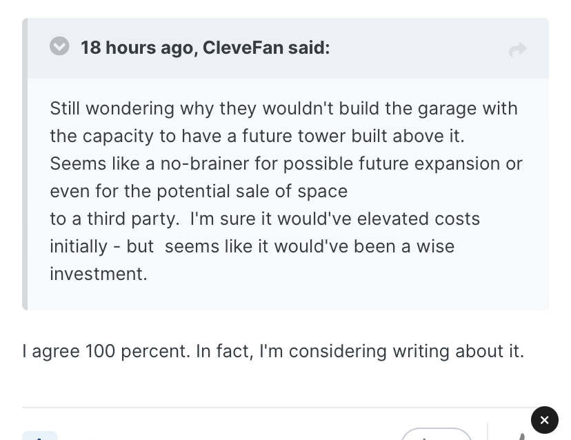Click the grey left border of quote block
This screenshot has width=571, height=440.
25,164
